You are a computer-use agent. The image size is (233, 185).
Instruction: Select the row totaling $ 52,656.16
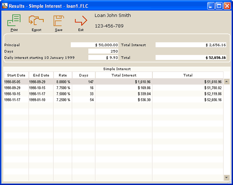[113, 100]
